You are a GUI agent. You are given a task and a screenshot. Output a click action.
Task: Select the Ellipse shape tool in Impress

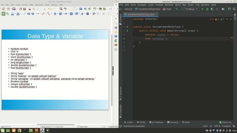pos(33,14)
